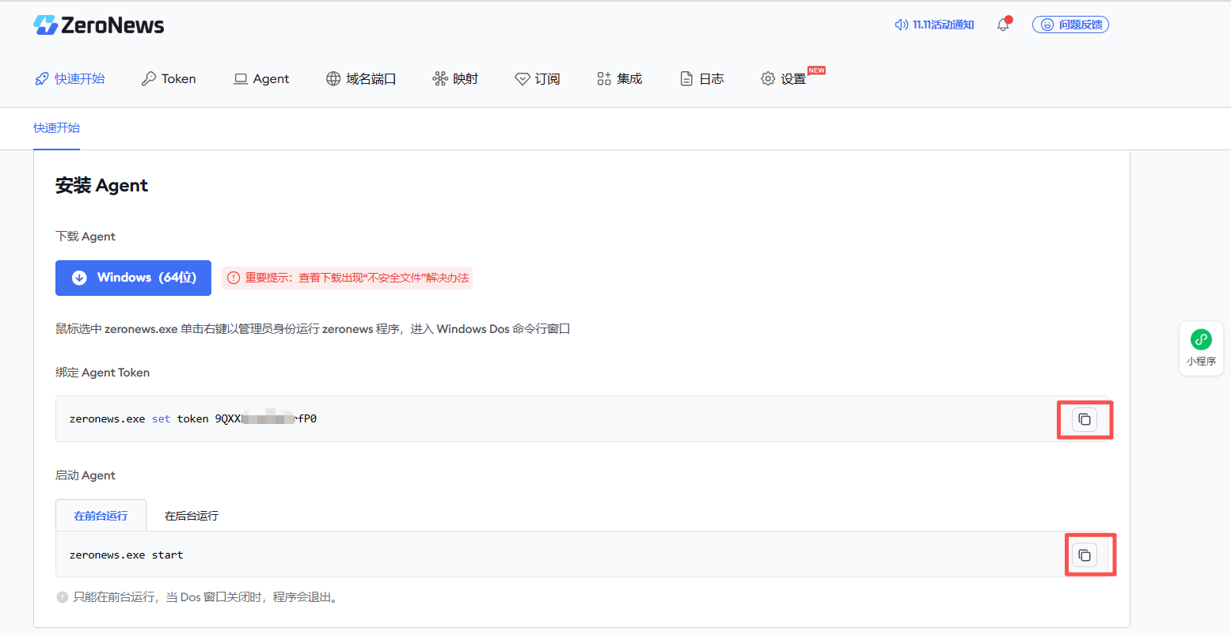Screen dimensions: 1231x636
Task: Open 设置 with NEW badge
Action: [x=785, y=79]
